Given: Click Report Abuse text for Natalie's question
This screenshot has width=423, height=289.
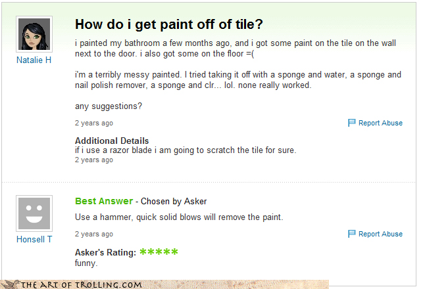Looking at the screenshot, I should click(x=380, y=123).
